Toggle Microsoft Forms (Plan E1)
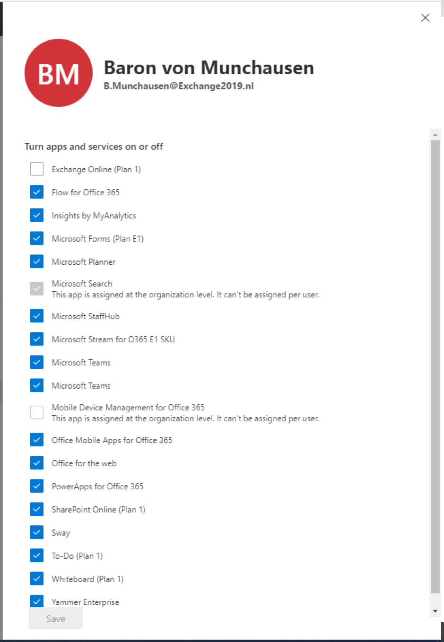Image resolution: width=444 pixels, height=642 pixels. (x=36, y=238)
